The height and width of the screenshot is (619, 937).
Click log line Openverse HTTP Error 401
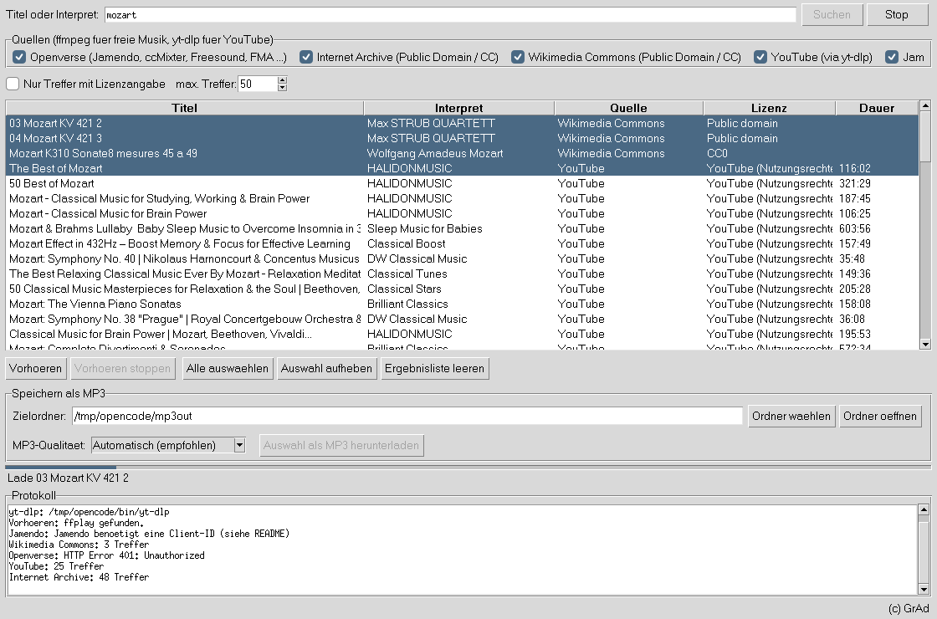coord(106,555)
